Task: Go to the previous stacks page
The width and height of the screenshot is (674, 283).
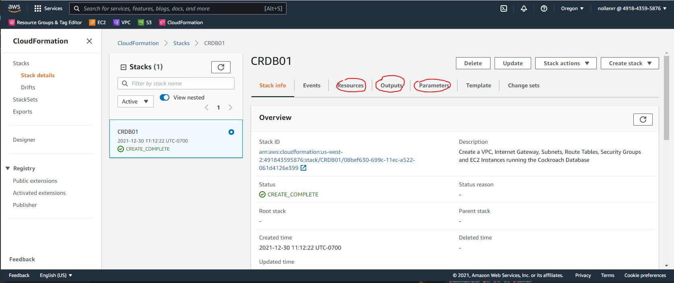Action: [207, 107]
